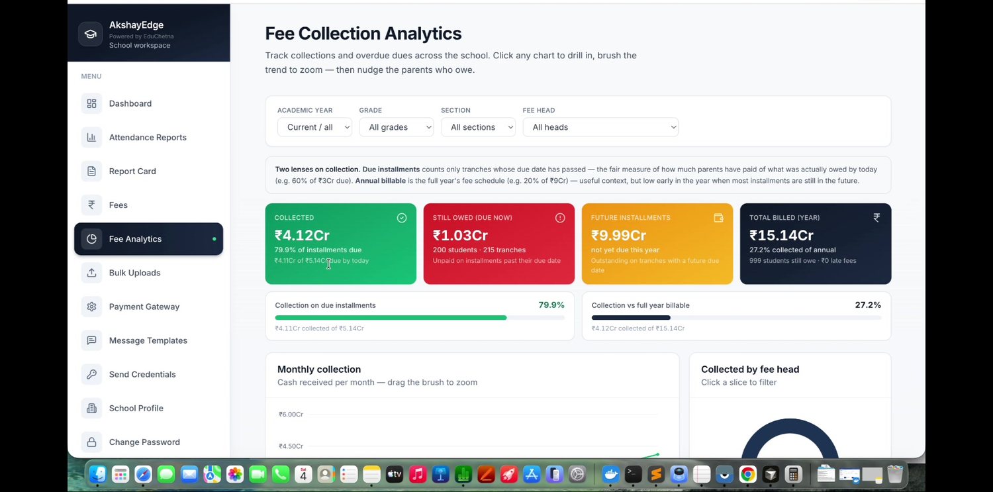Open Attendance Reports menu item

tap(148, 137)
